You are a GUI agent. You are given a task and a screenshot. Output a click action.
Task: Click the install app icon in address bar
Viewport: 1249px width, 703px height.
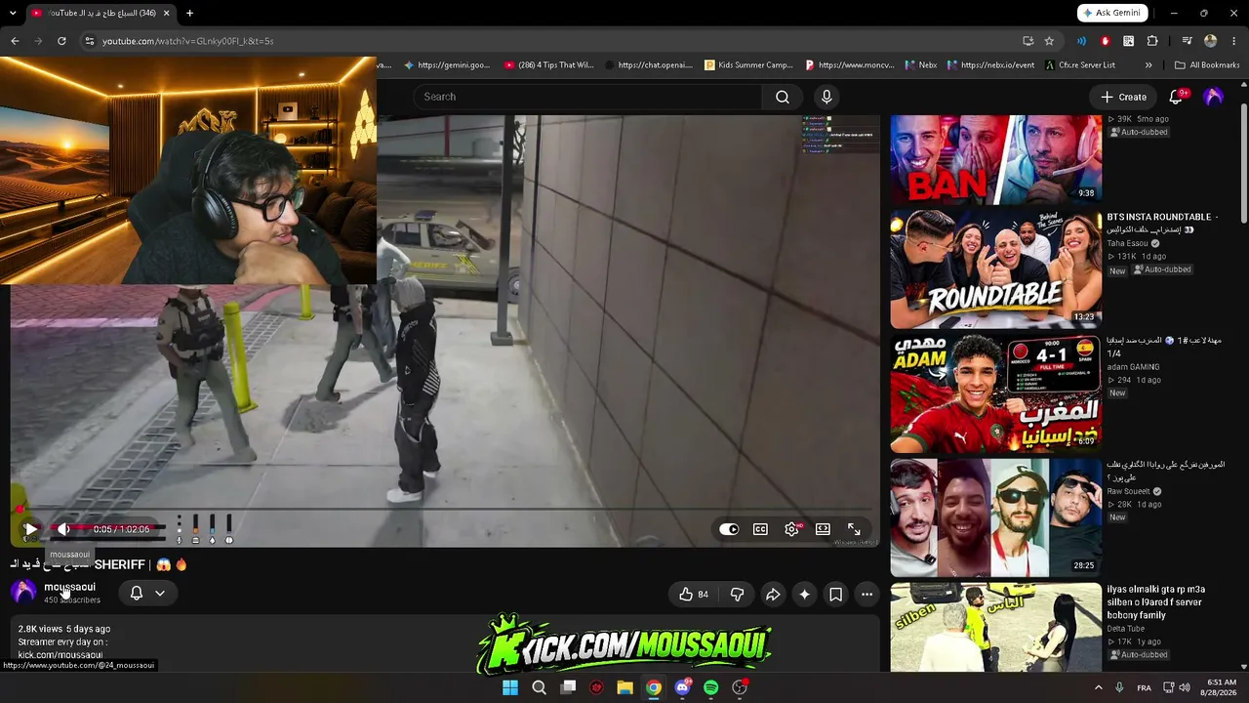1027,41
